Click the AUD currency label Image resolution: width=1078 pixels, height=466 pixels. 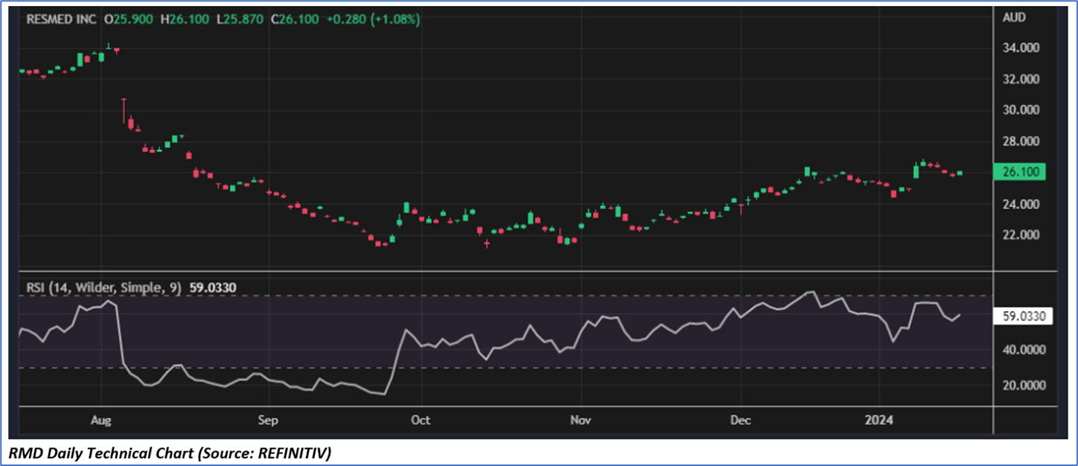[1015, 19]
